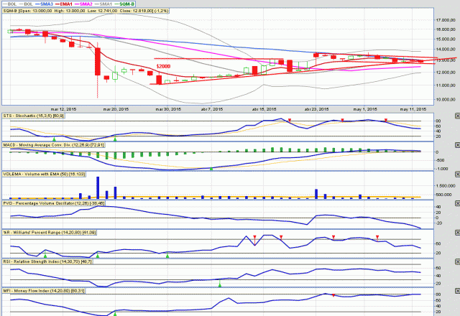Select the STS - Stochastic (15,3,5) title
The image size is (460, 316).
tap(34, 116)
